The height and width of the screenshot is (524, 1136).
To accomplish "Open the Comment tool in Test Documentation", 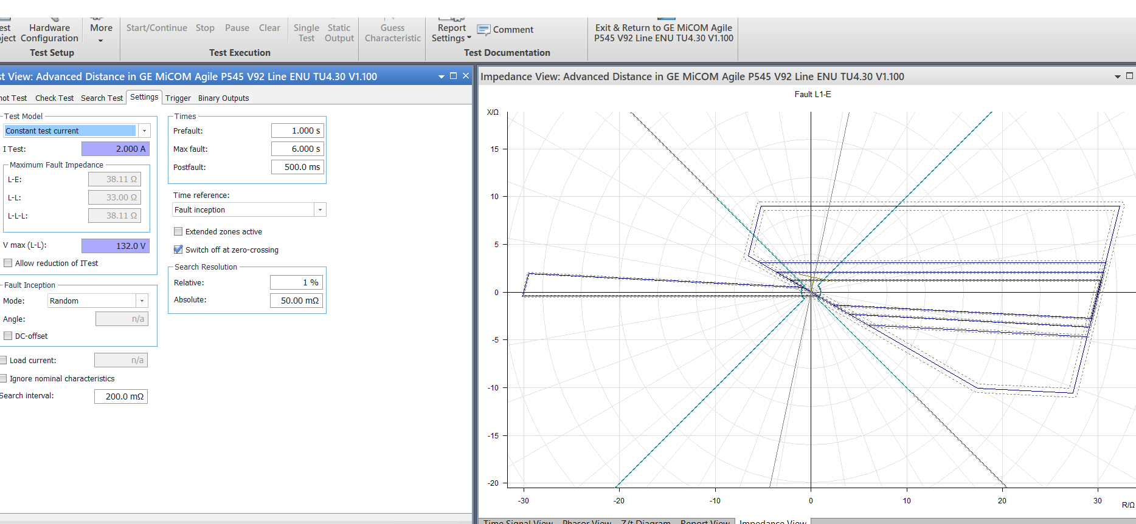I will coord(505,30).
